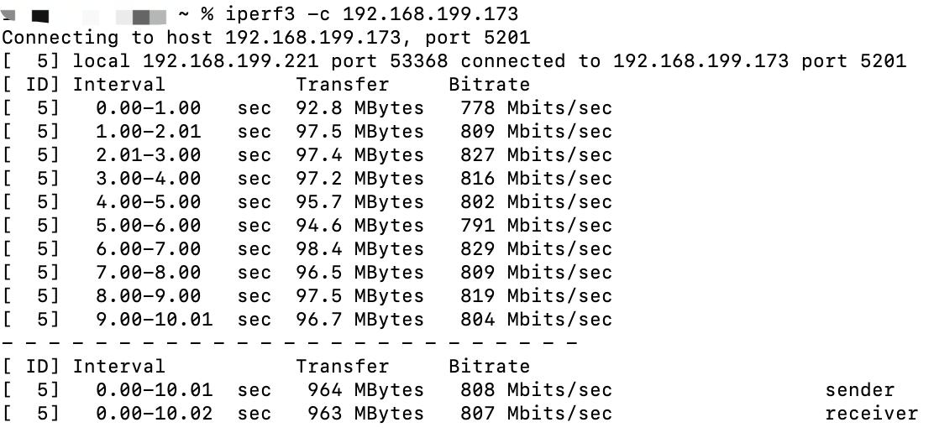Click the 778 Mbits/sec bitrate value
Image resolution: width=934 pixels, height=438 pixels.
(536, 108)
